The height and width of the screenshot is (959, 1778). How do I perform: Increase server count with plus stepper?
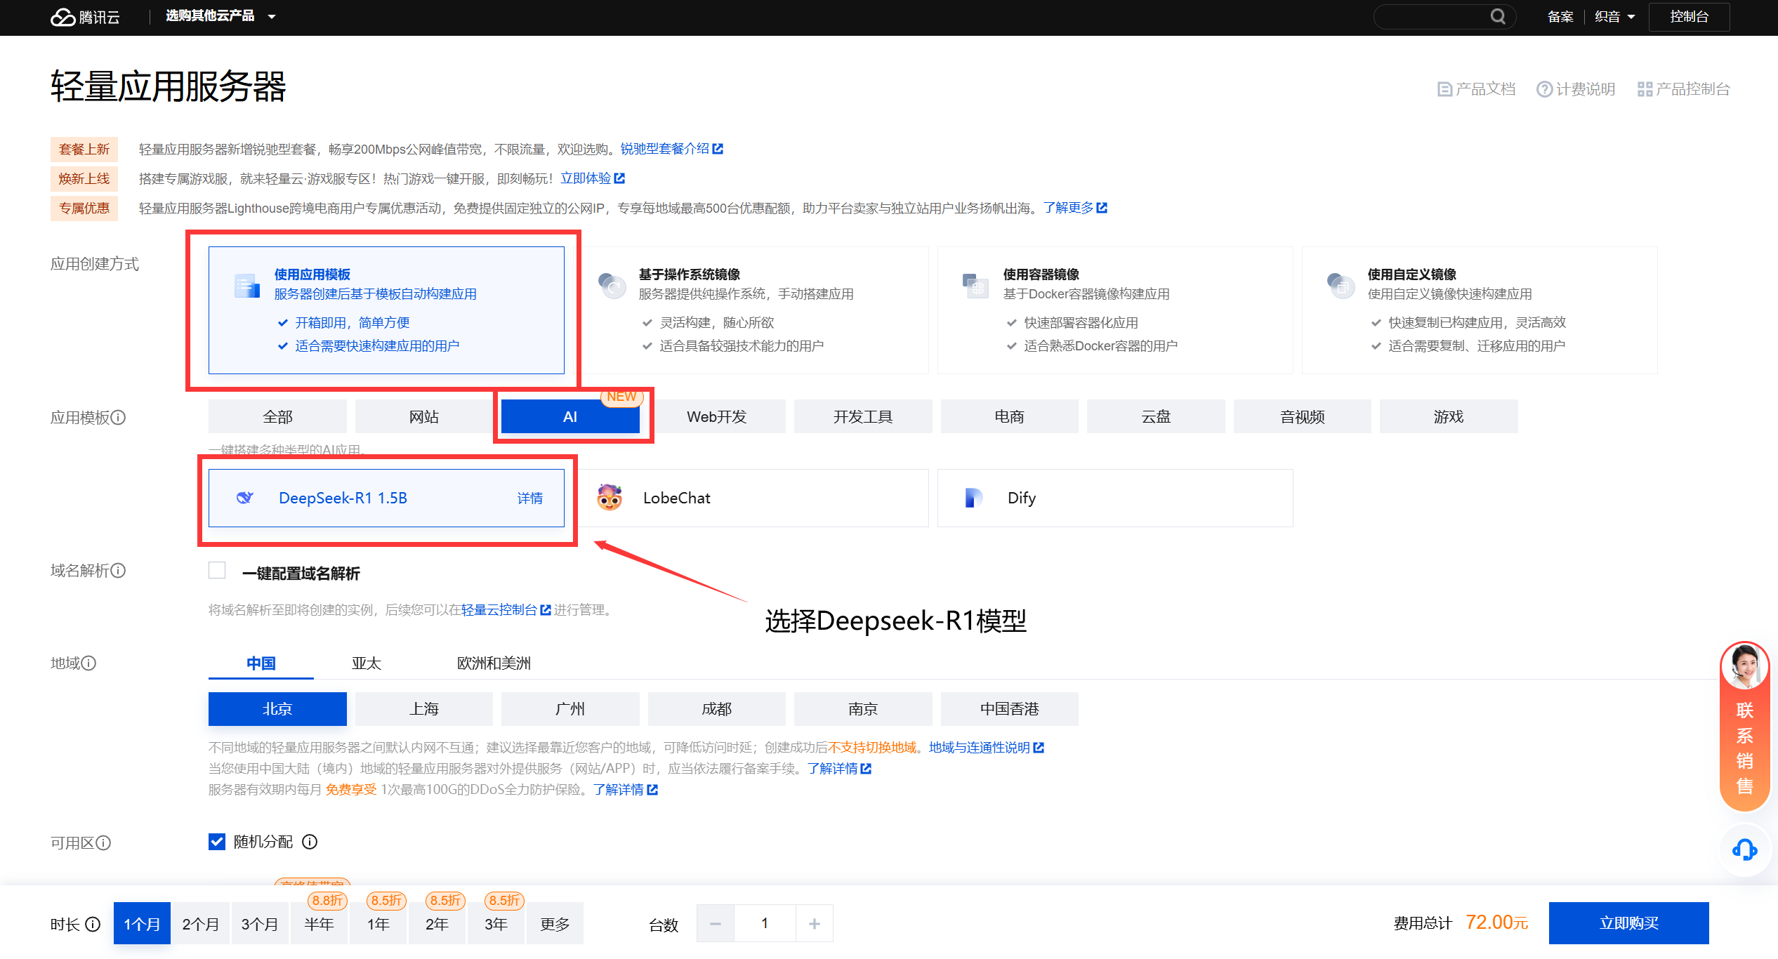click(814, 924)
